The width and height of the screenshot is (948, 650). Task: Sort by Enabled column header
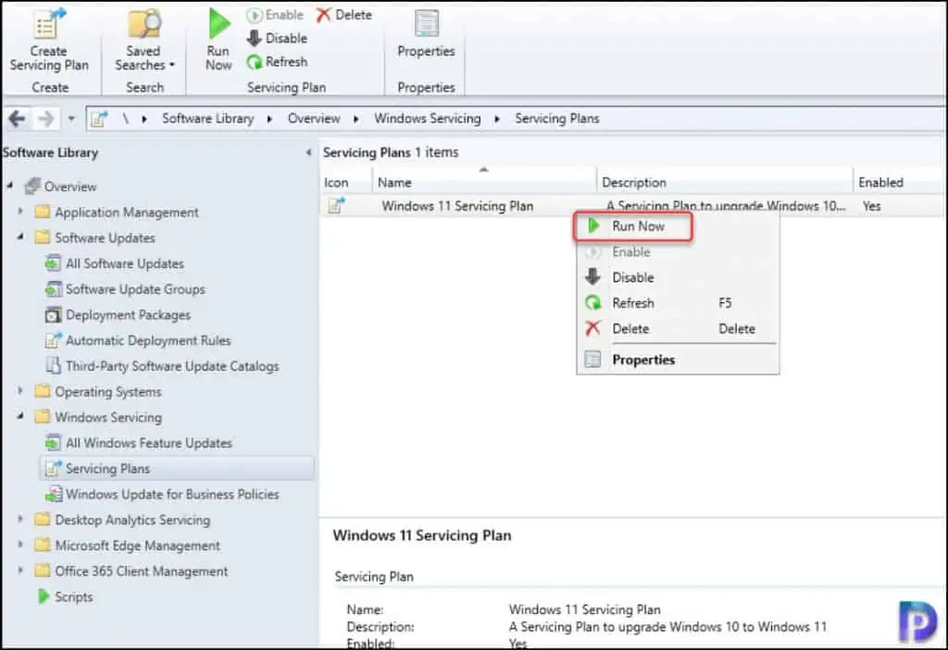point(898,182)
